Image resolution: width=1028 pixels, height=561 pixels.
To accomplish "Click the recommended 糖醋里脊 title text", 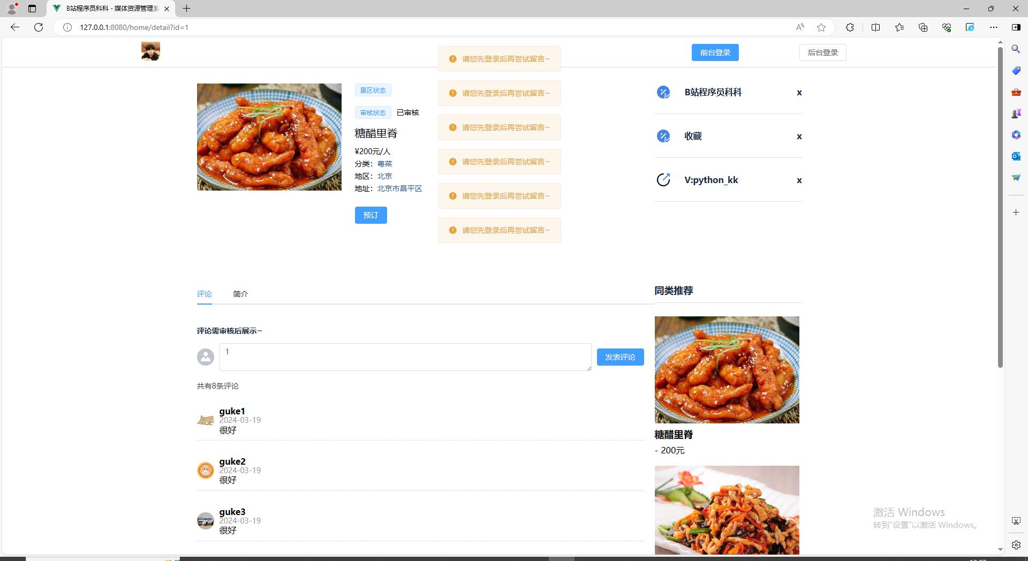I will pyautogui.click(x=674, y=435).
